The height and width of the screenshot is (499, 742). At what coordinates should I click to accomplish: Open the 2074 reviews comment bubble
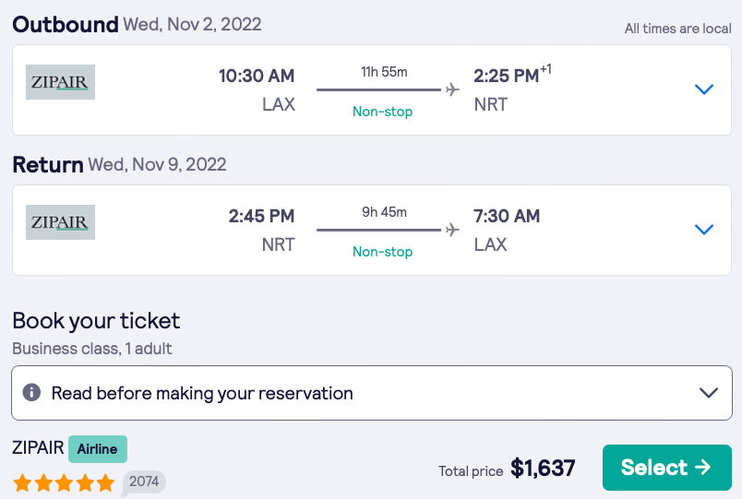click(143, 481)
